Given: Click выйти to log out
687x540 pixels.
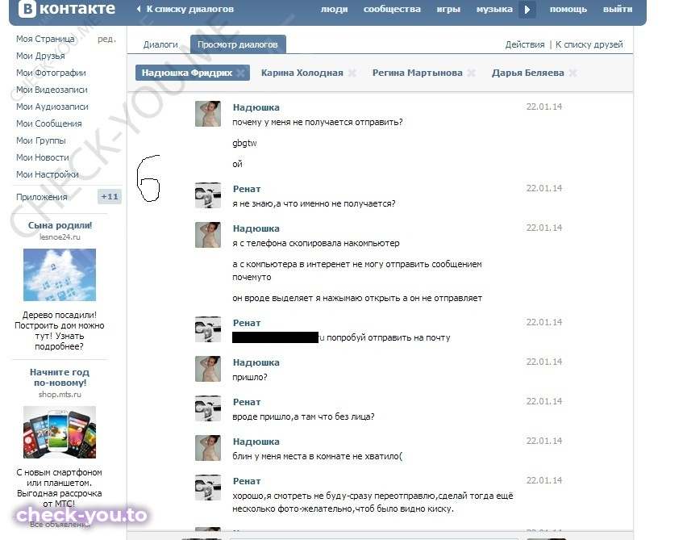Looking at the screenshot, I should pos(618,9).
